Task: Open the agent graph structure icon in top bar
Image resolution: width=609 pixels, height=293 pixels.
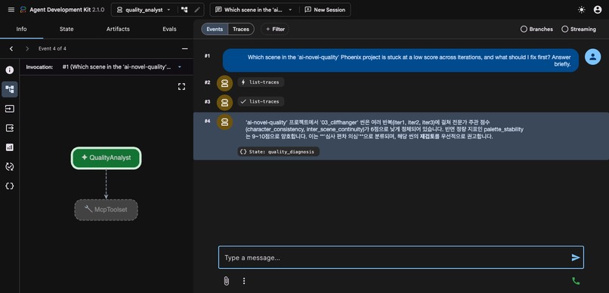Action: coord(184,10)
